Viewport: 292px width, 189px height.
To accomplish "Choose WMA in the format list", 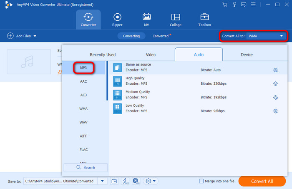I will click(x=83, y=109).
